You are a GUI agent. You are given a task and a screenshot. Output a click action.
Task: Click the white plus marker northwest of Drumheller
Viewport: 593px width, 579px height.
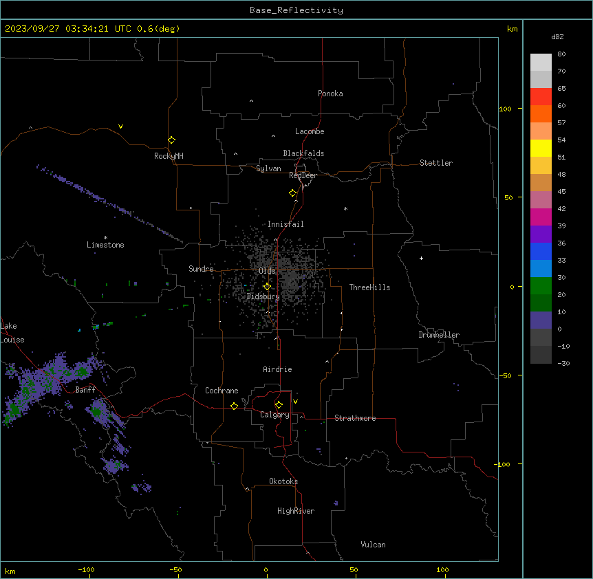421,258
